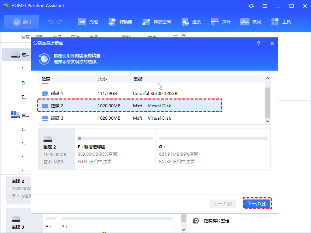Click the F: partition usage bar
311x233 pixels.
(x=115, y=138)
